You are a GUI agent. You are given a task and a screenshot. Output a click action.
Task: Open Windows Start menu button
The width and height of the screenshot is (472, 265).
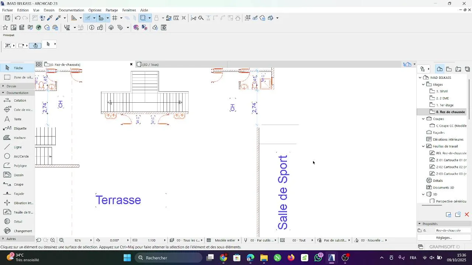pos(127,258)
